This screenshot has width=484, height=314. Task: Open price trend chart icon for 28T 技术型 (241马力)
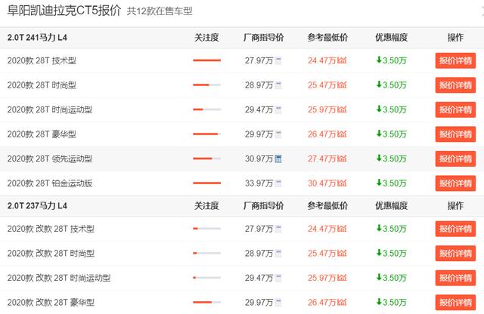342,60
